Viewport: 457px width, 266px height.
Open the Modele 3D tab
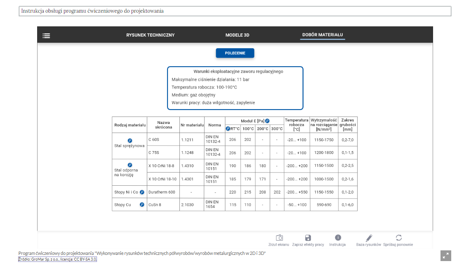click(x=237, y=35)
